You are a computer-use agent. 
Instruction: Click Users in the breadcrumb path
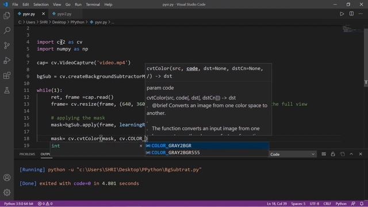click(x=30, y=22)
